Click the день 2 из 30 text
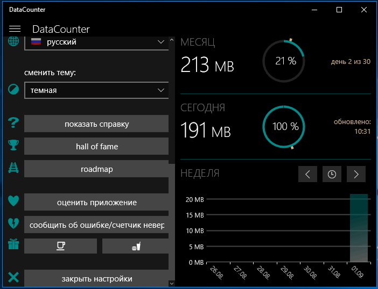This screenshot has width=378, height=289. [351, 62]
